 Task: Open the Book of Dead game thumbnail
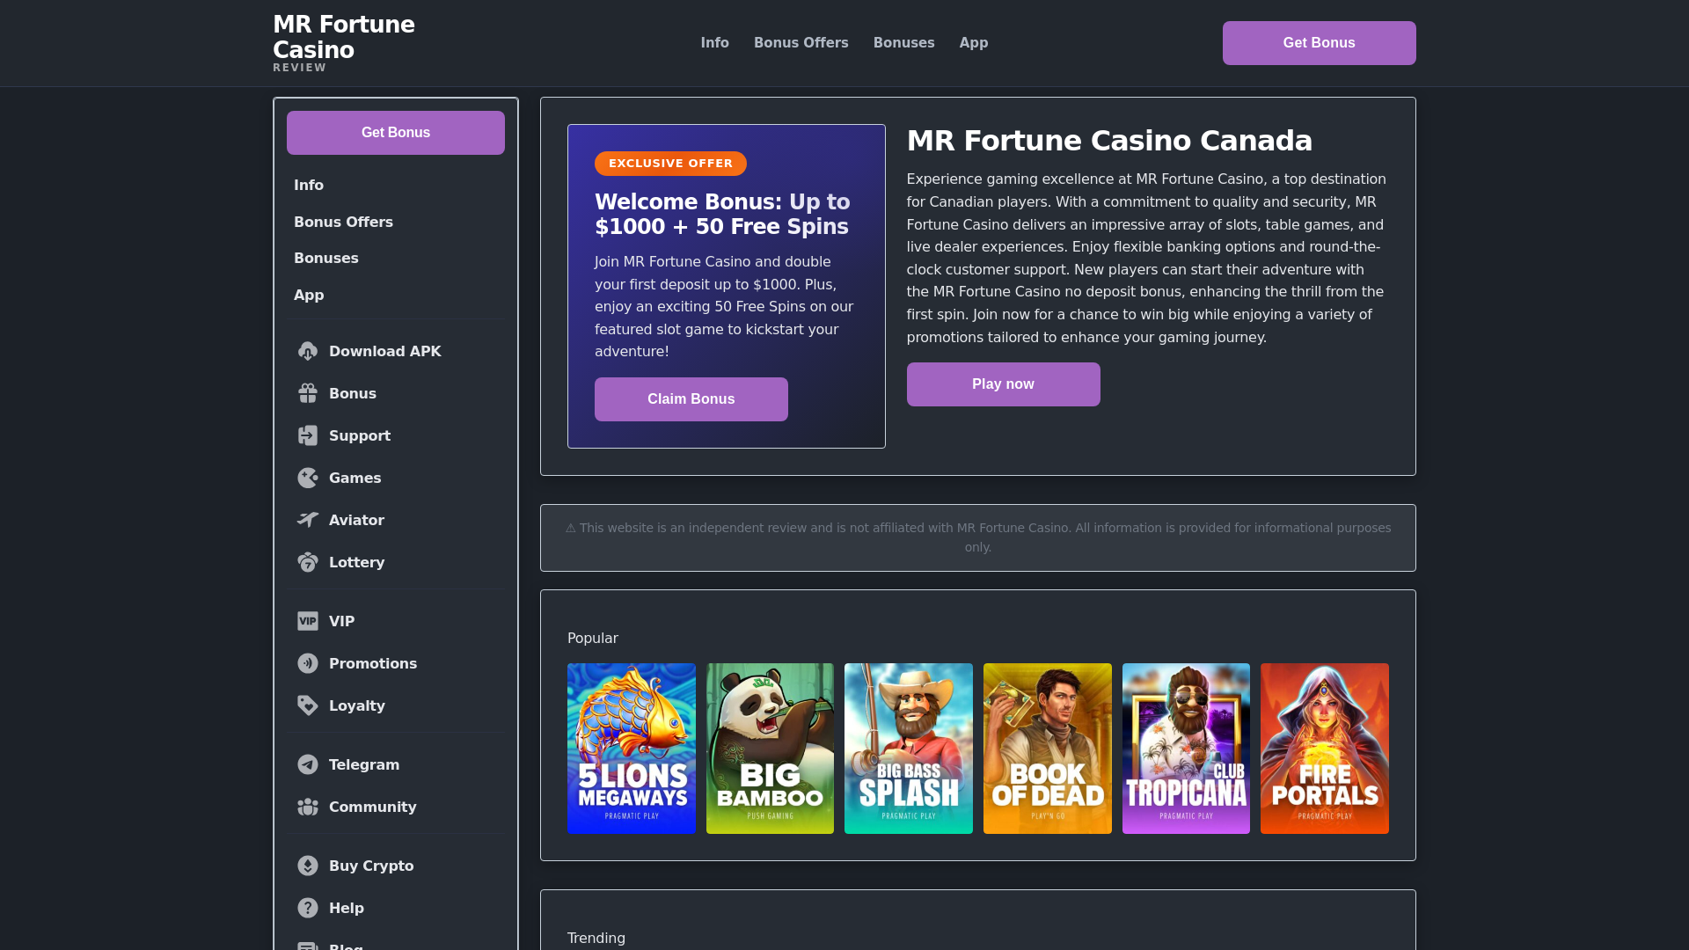pyautogui.click(x=1047, y=749)
